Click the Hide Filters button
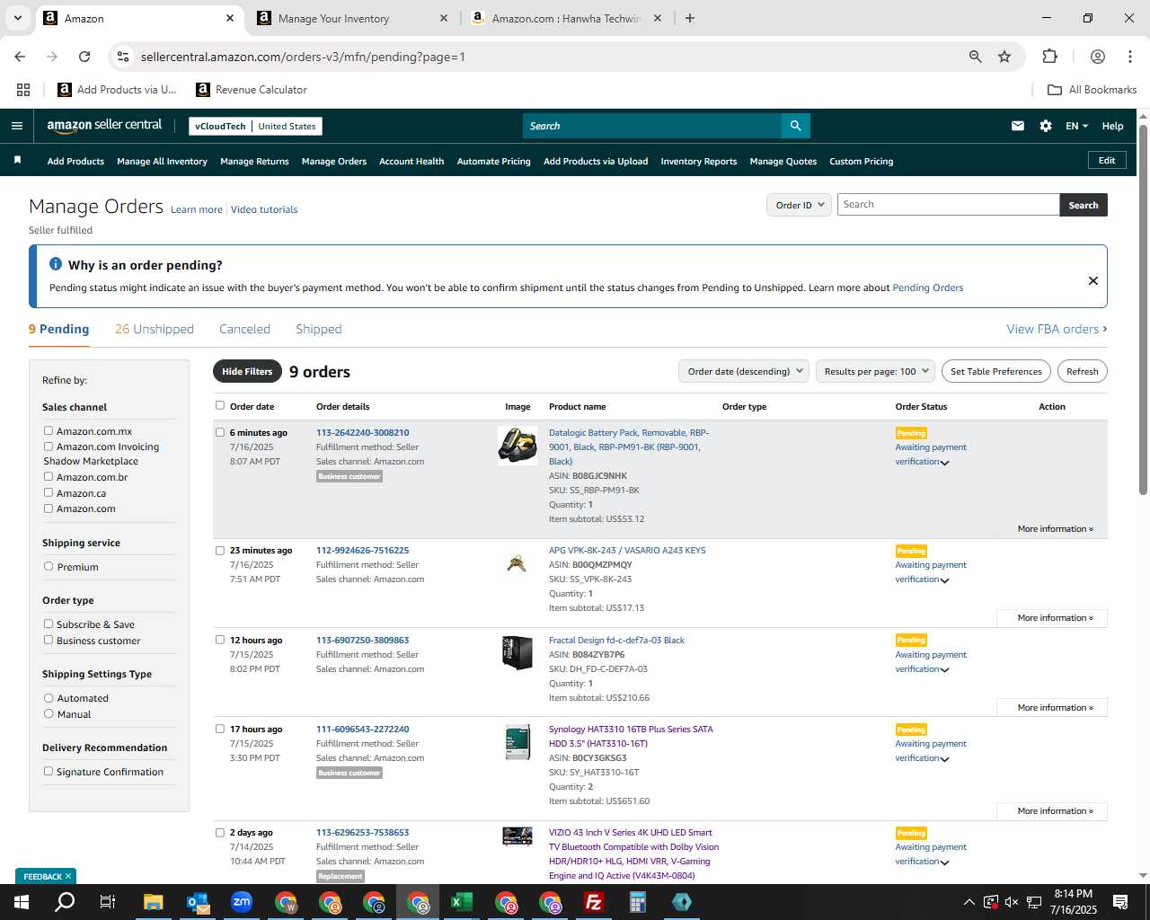Viewport: 1150px width, 920px height. (247, 371)
